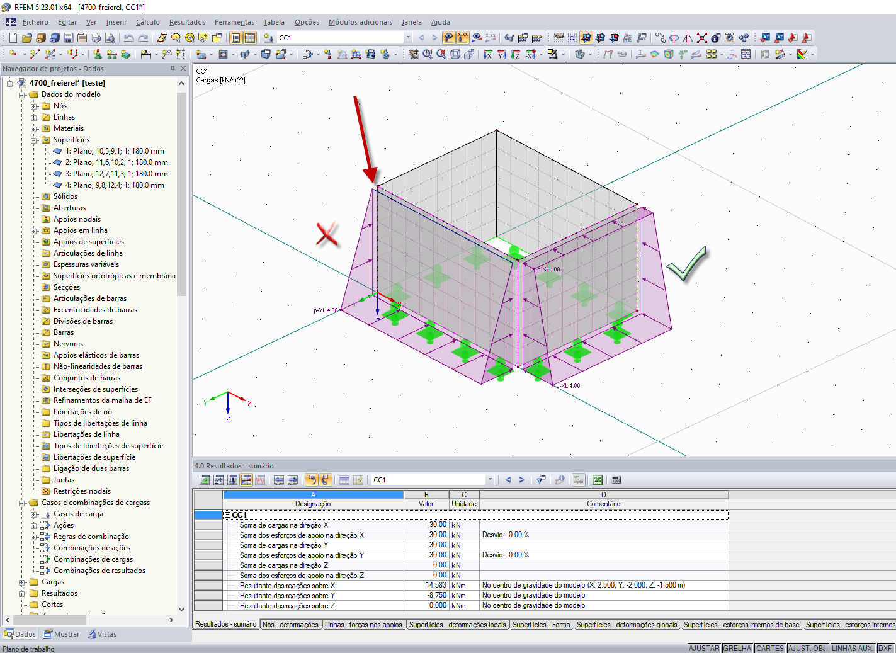Select the Restrições nodais tree item
The width and height of the screenshot is (896, 653).
click(82, 491)
